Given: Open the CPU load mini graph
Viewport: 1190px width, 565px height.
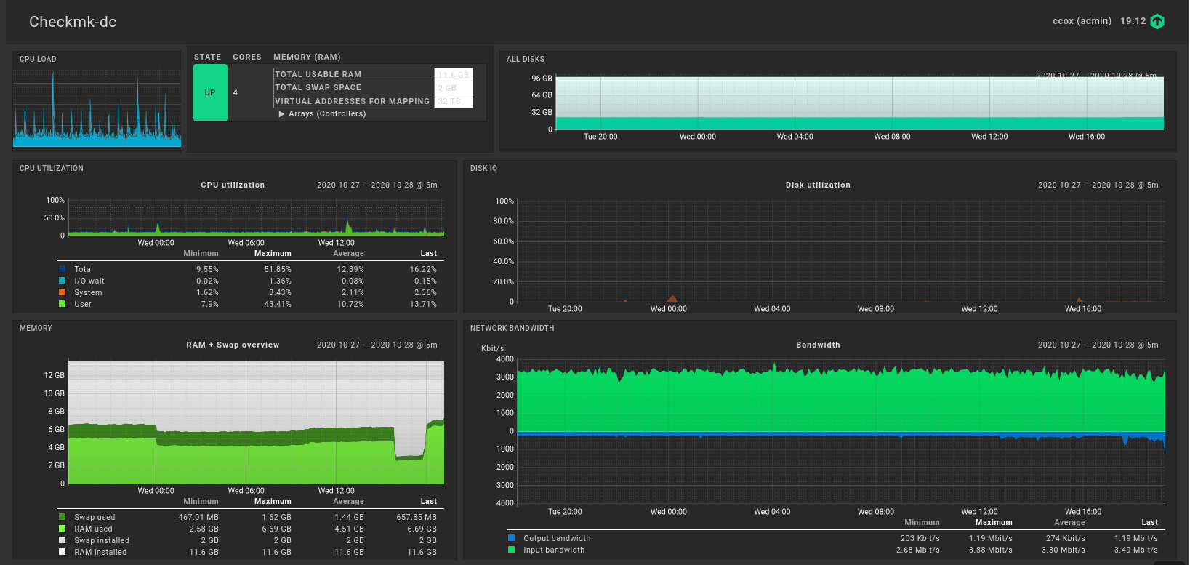Looking at the screenshot, I should click(x=97, y=109).
